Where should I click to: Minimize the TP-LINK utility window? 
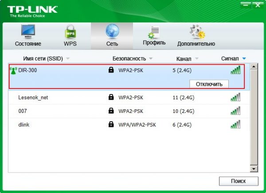click(246, 5)
